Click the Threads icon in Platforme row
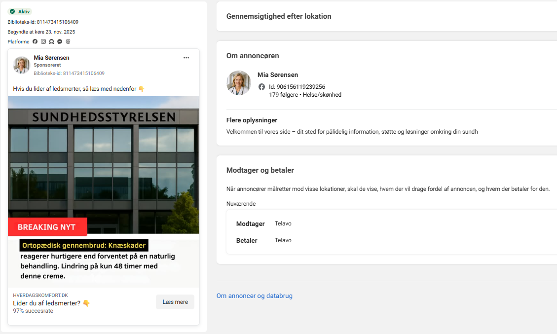The height and width of the screenshot is (334, 557). coord(68,41)
